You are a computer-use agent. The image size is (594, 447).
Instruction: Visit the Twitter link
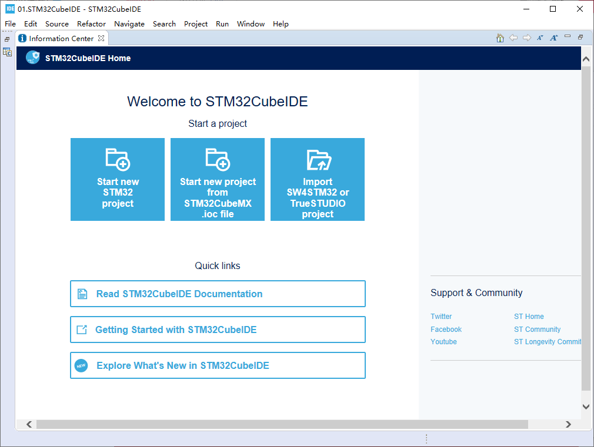point(441,317)
